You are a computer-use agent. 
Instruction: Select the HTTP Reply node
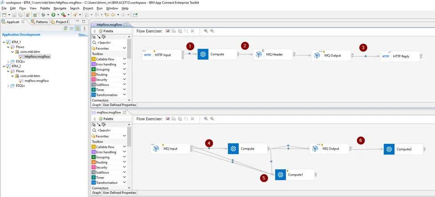pyautogui.click(x=399, y=56)
